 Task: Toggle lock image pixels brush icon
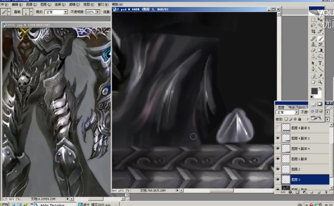pos(290,119)
